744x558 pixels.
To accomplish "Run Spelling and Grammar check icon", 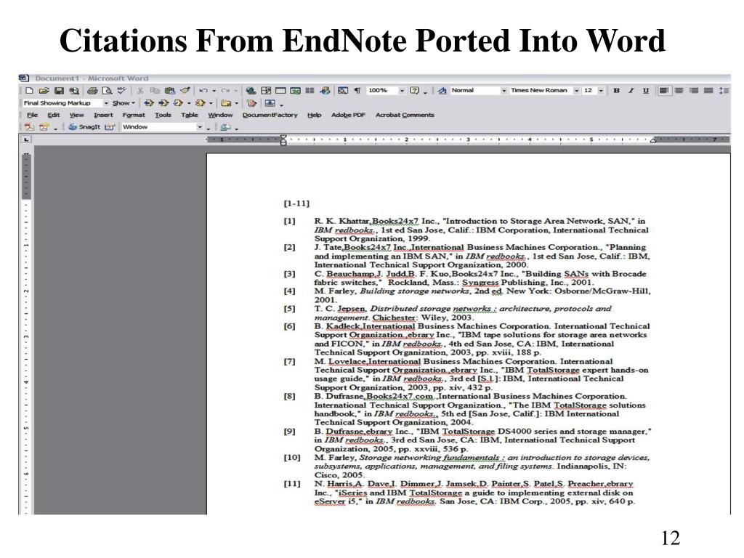I will 122,90.
